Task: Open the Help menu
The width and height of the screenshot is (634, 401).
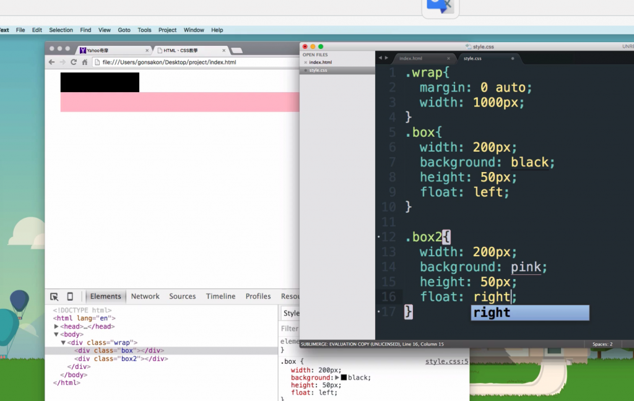Action: point(217,30)
